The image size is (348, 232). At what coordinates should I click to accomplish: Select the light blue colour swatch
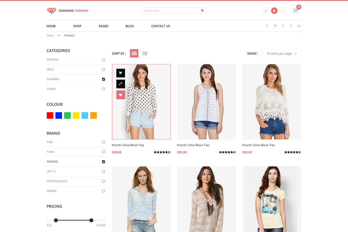[85, 115]
